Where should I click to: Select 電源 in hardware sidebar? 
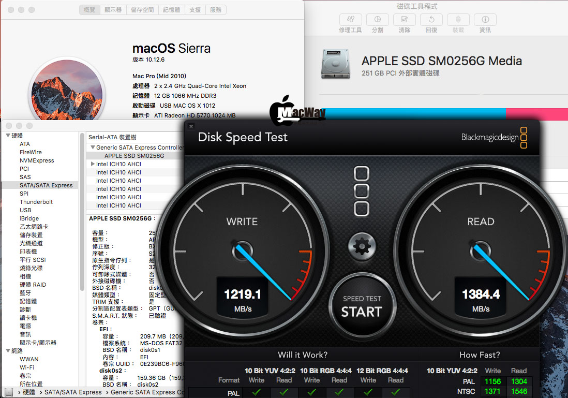[x=25, y=326]
